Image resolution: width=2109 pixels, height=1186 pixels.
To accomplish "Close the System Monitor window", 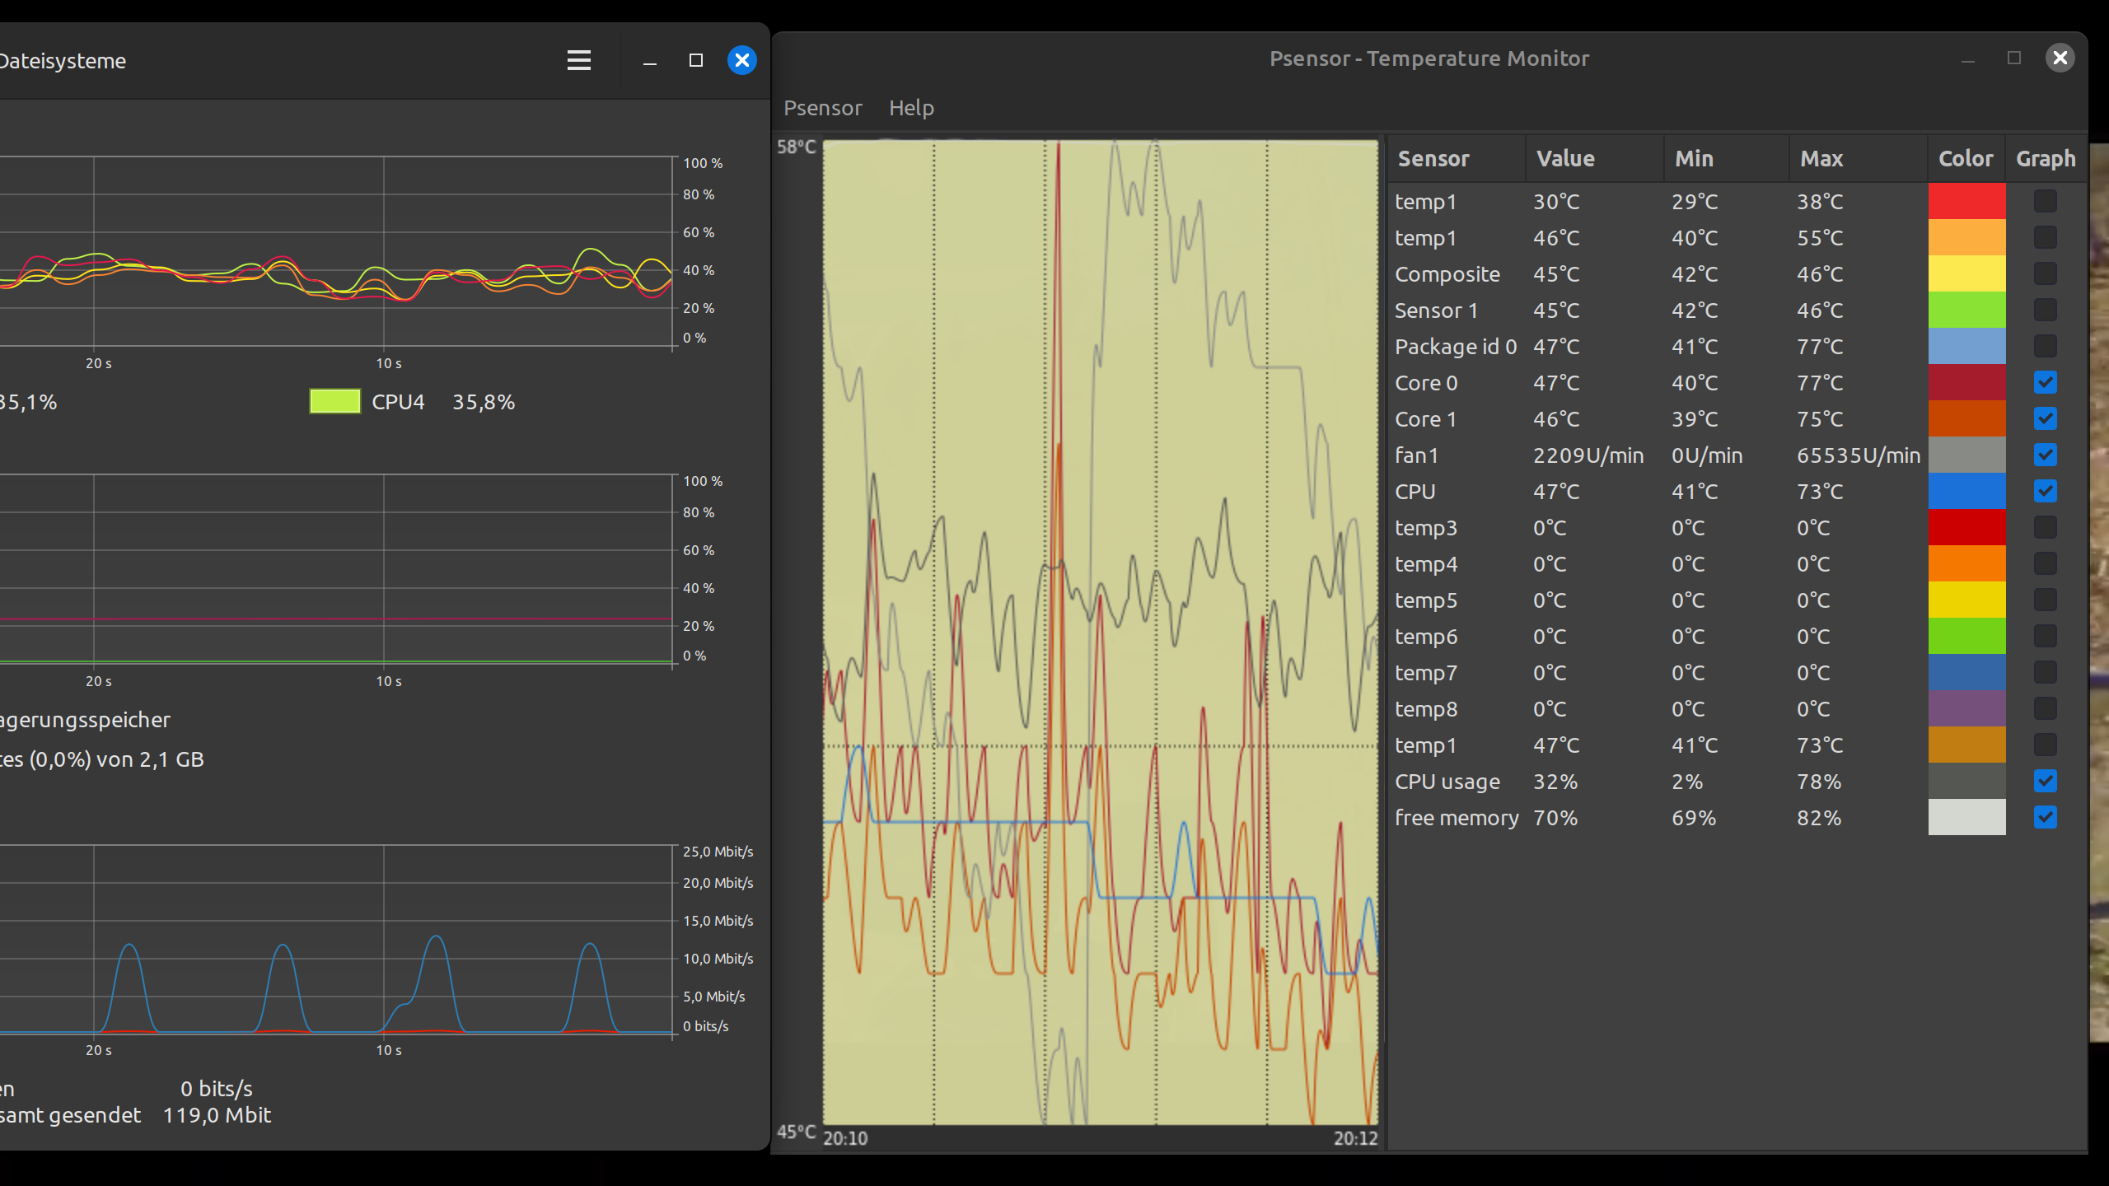I will click(x=741, y=60).
